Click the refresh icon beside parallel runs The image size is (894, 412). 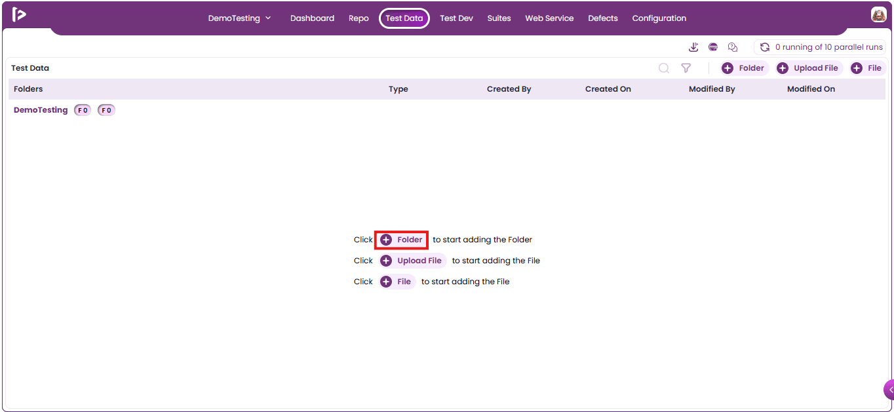coord(764,47)
